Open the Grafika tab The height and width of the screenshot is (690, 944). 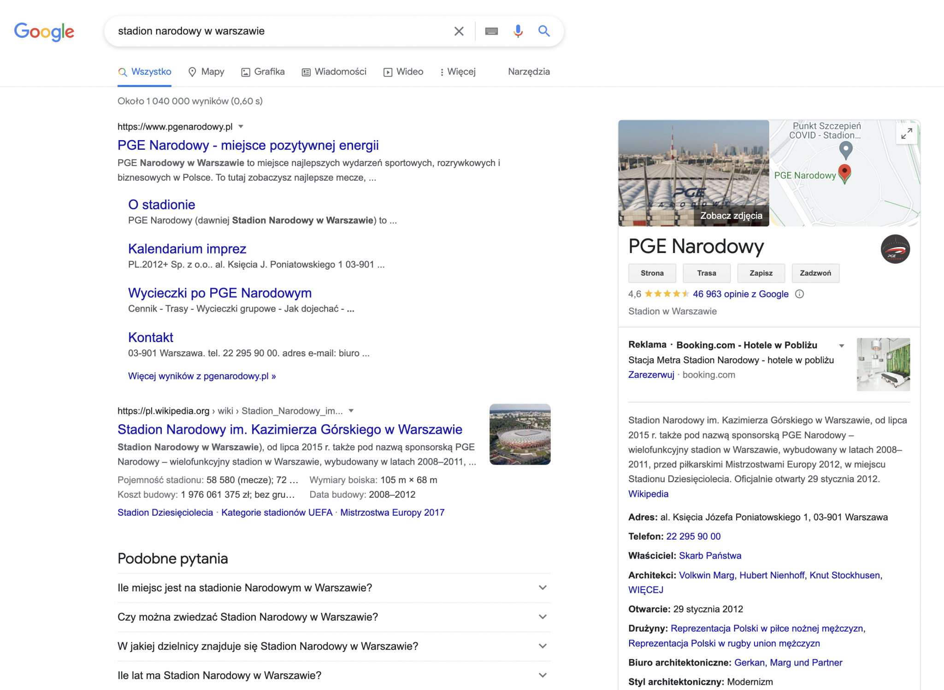pos(262,72)
